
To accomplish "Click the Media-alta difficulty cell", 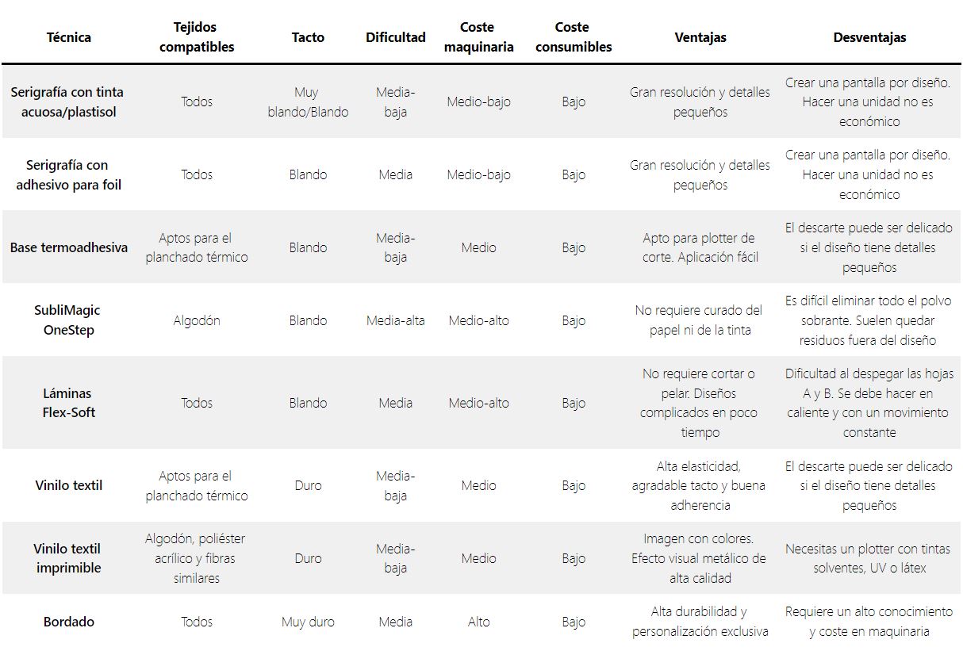I will click(x=395, y=320).
